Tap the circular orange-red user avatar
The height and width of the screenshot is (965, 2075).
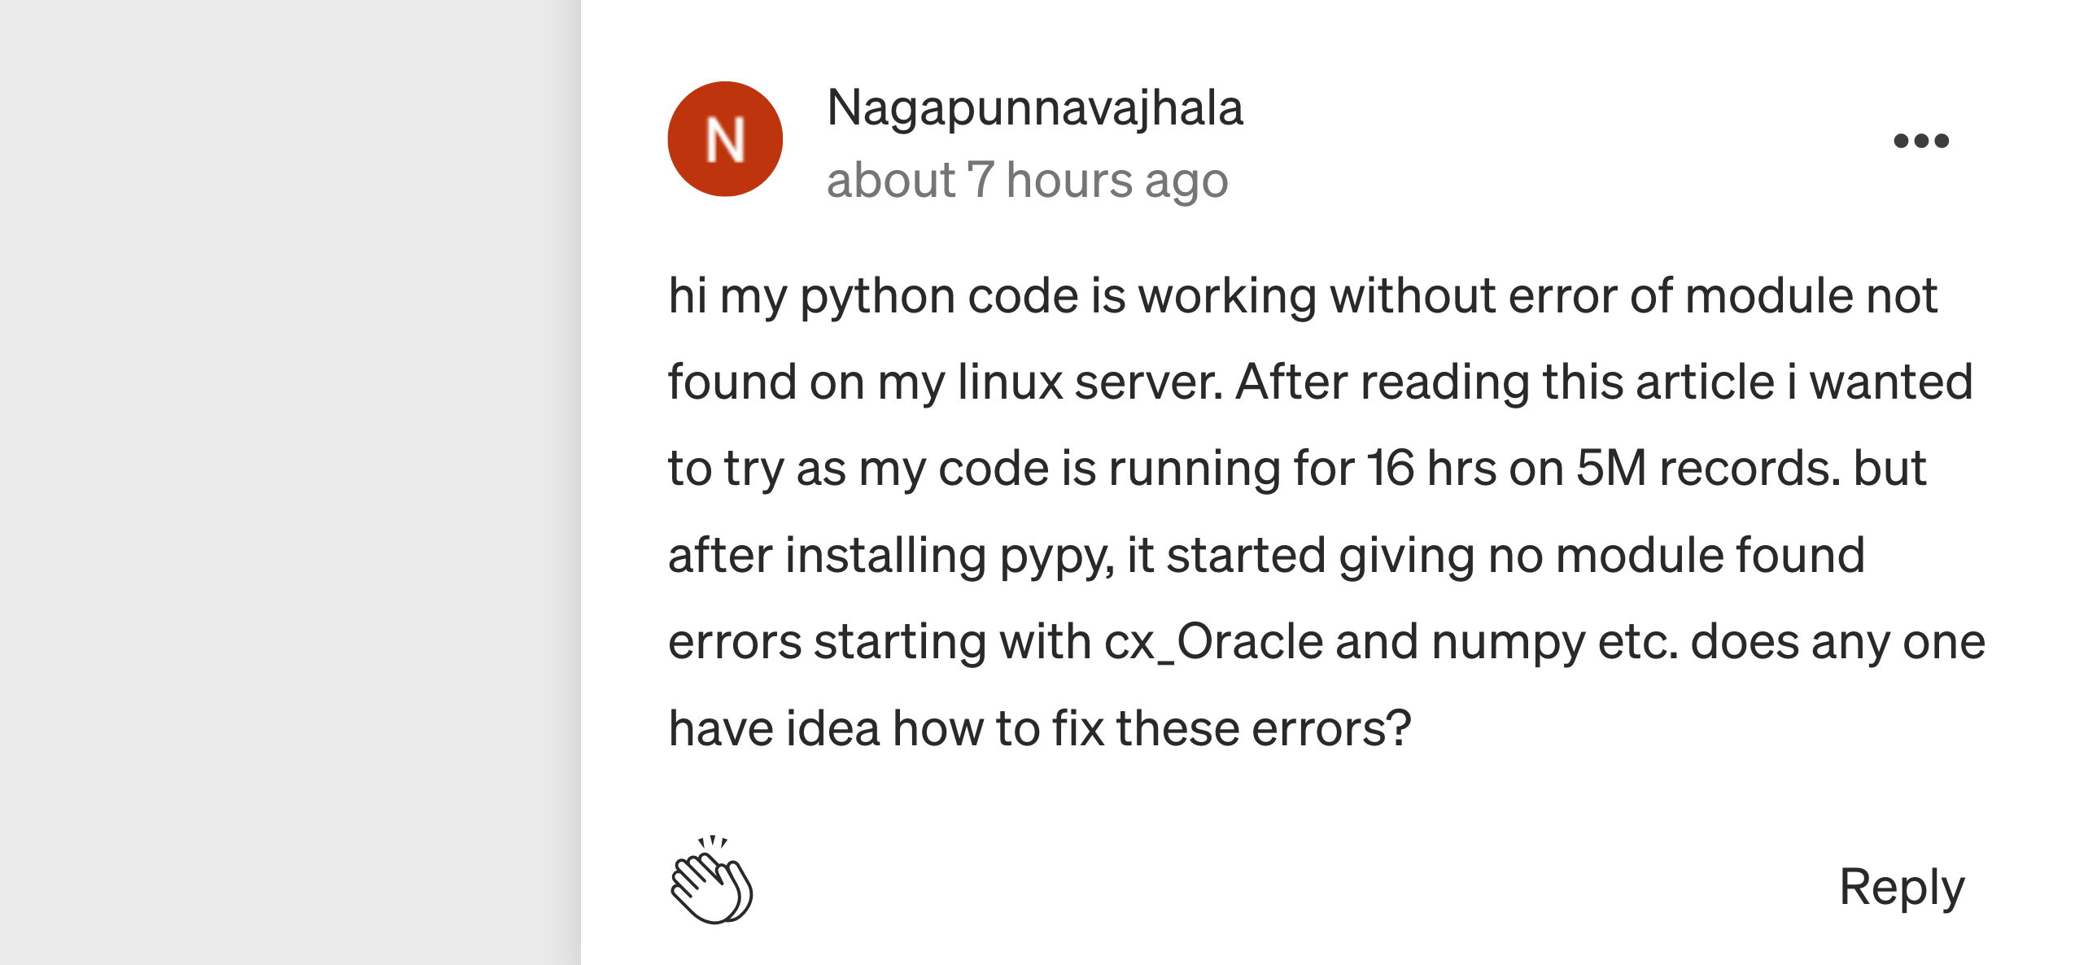point(725,139)
